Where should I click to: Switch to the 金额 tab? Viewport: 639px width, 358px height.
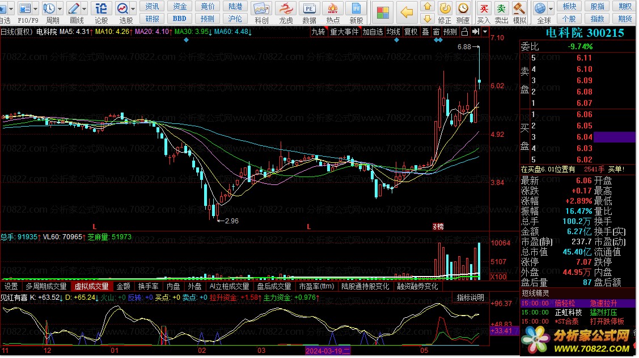pos(124,287)
